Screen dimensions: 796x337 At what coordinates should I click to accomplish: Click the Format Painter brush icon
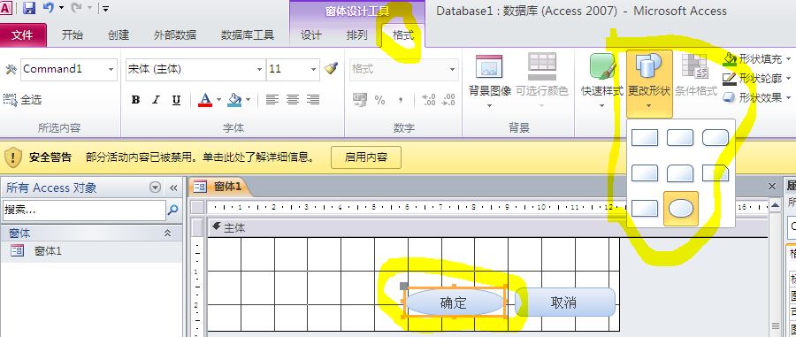(x=331, y=69)
